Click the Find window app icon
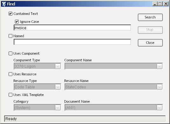 [x=4, y=4]
